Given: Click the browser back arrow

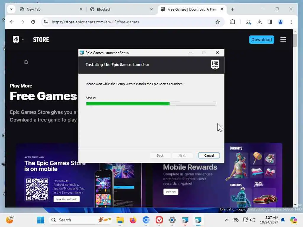Looking at the screenshot, I should 12,22.
